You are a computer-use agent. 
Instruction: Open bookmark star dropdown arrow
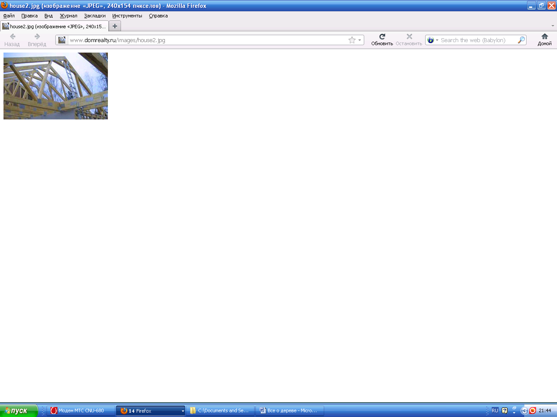[359, 40]
